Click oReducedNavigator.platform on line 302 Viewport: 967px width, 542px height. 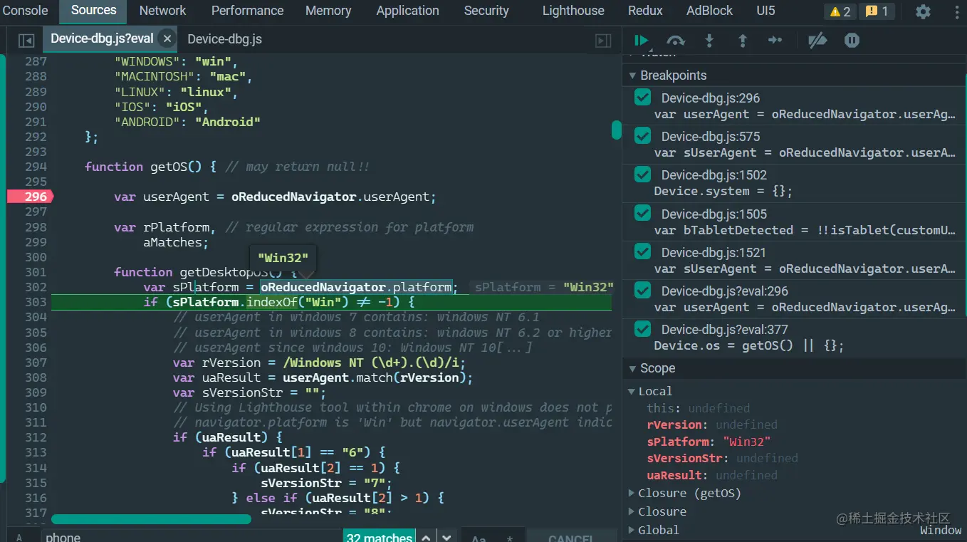[356, 287]
